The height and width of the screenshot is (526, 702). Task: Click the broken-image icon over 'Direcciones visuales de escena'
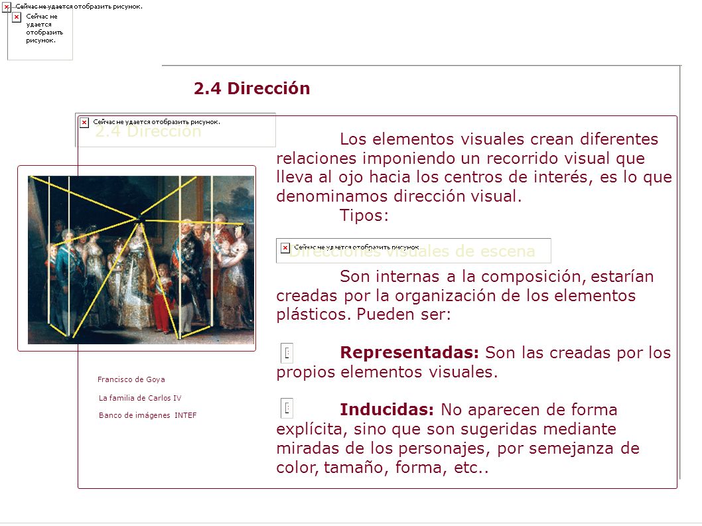pos(285,247)
